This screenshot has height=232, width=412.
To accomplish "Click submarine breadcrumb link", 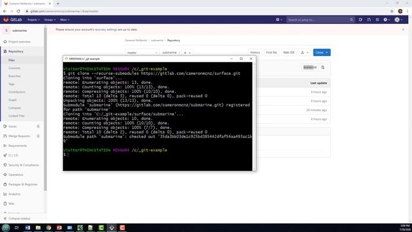I will click(157, 40).
